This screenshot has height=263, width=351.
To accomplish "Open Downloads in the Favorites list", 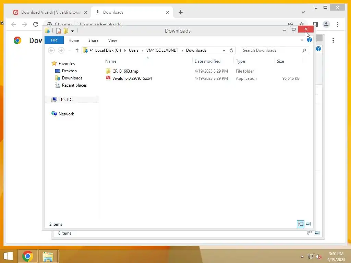I will pos(72,78).
